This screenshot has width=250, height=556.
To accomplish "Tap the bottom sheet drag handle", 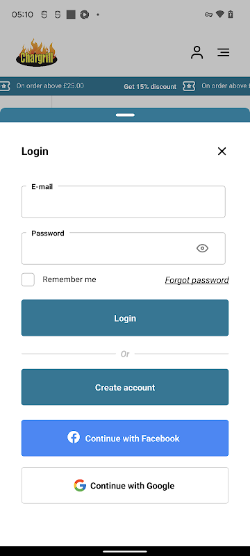I will point(125,115).
